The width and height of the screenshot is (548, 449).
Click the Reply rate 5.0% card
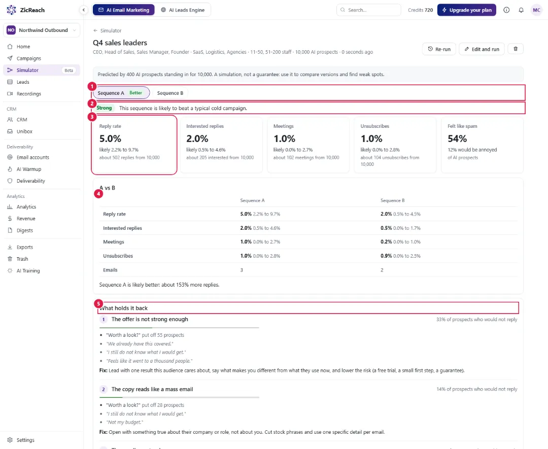pyautogui.click(x=134, y=145)
